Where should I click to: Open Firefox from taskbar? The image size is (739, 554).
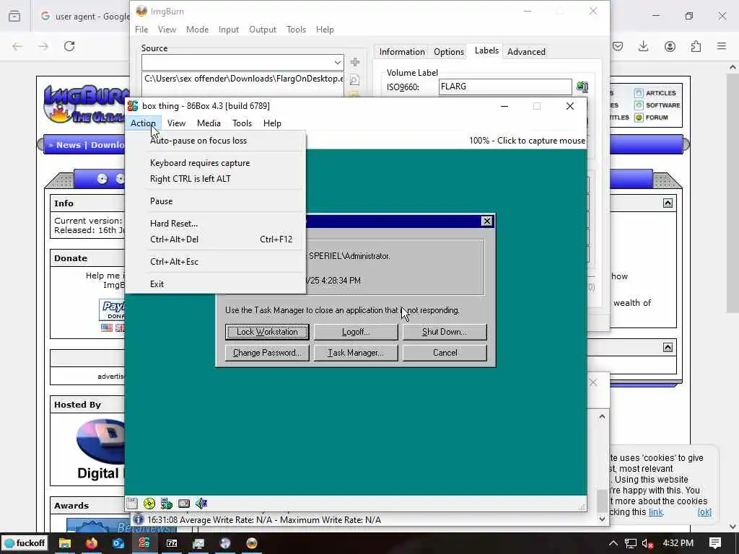click(92, 543)
